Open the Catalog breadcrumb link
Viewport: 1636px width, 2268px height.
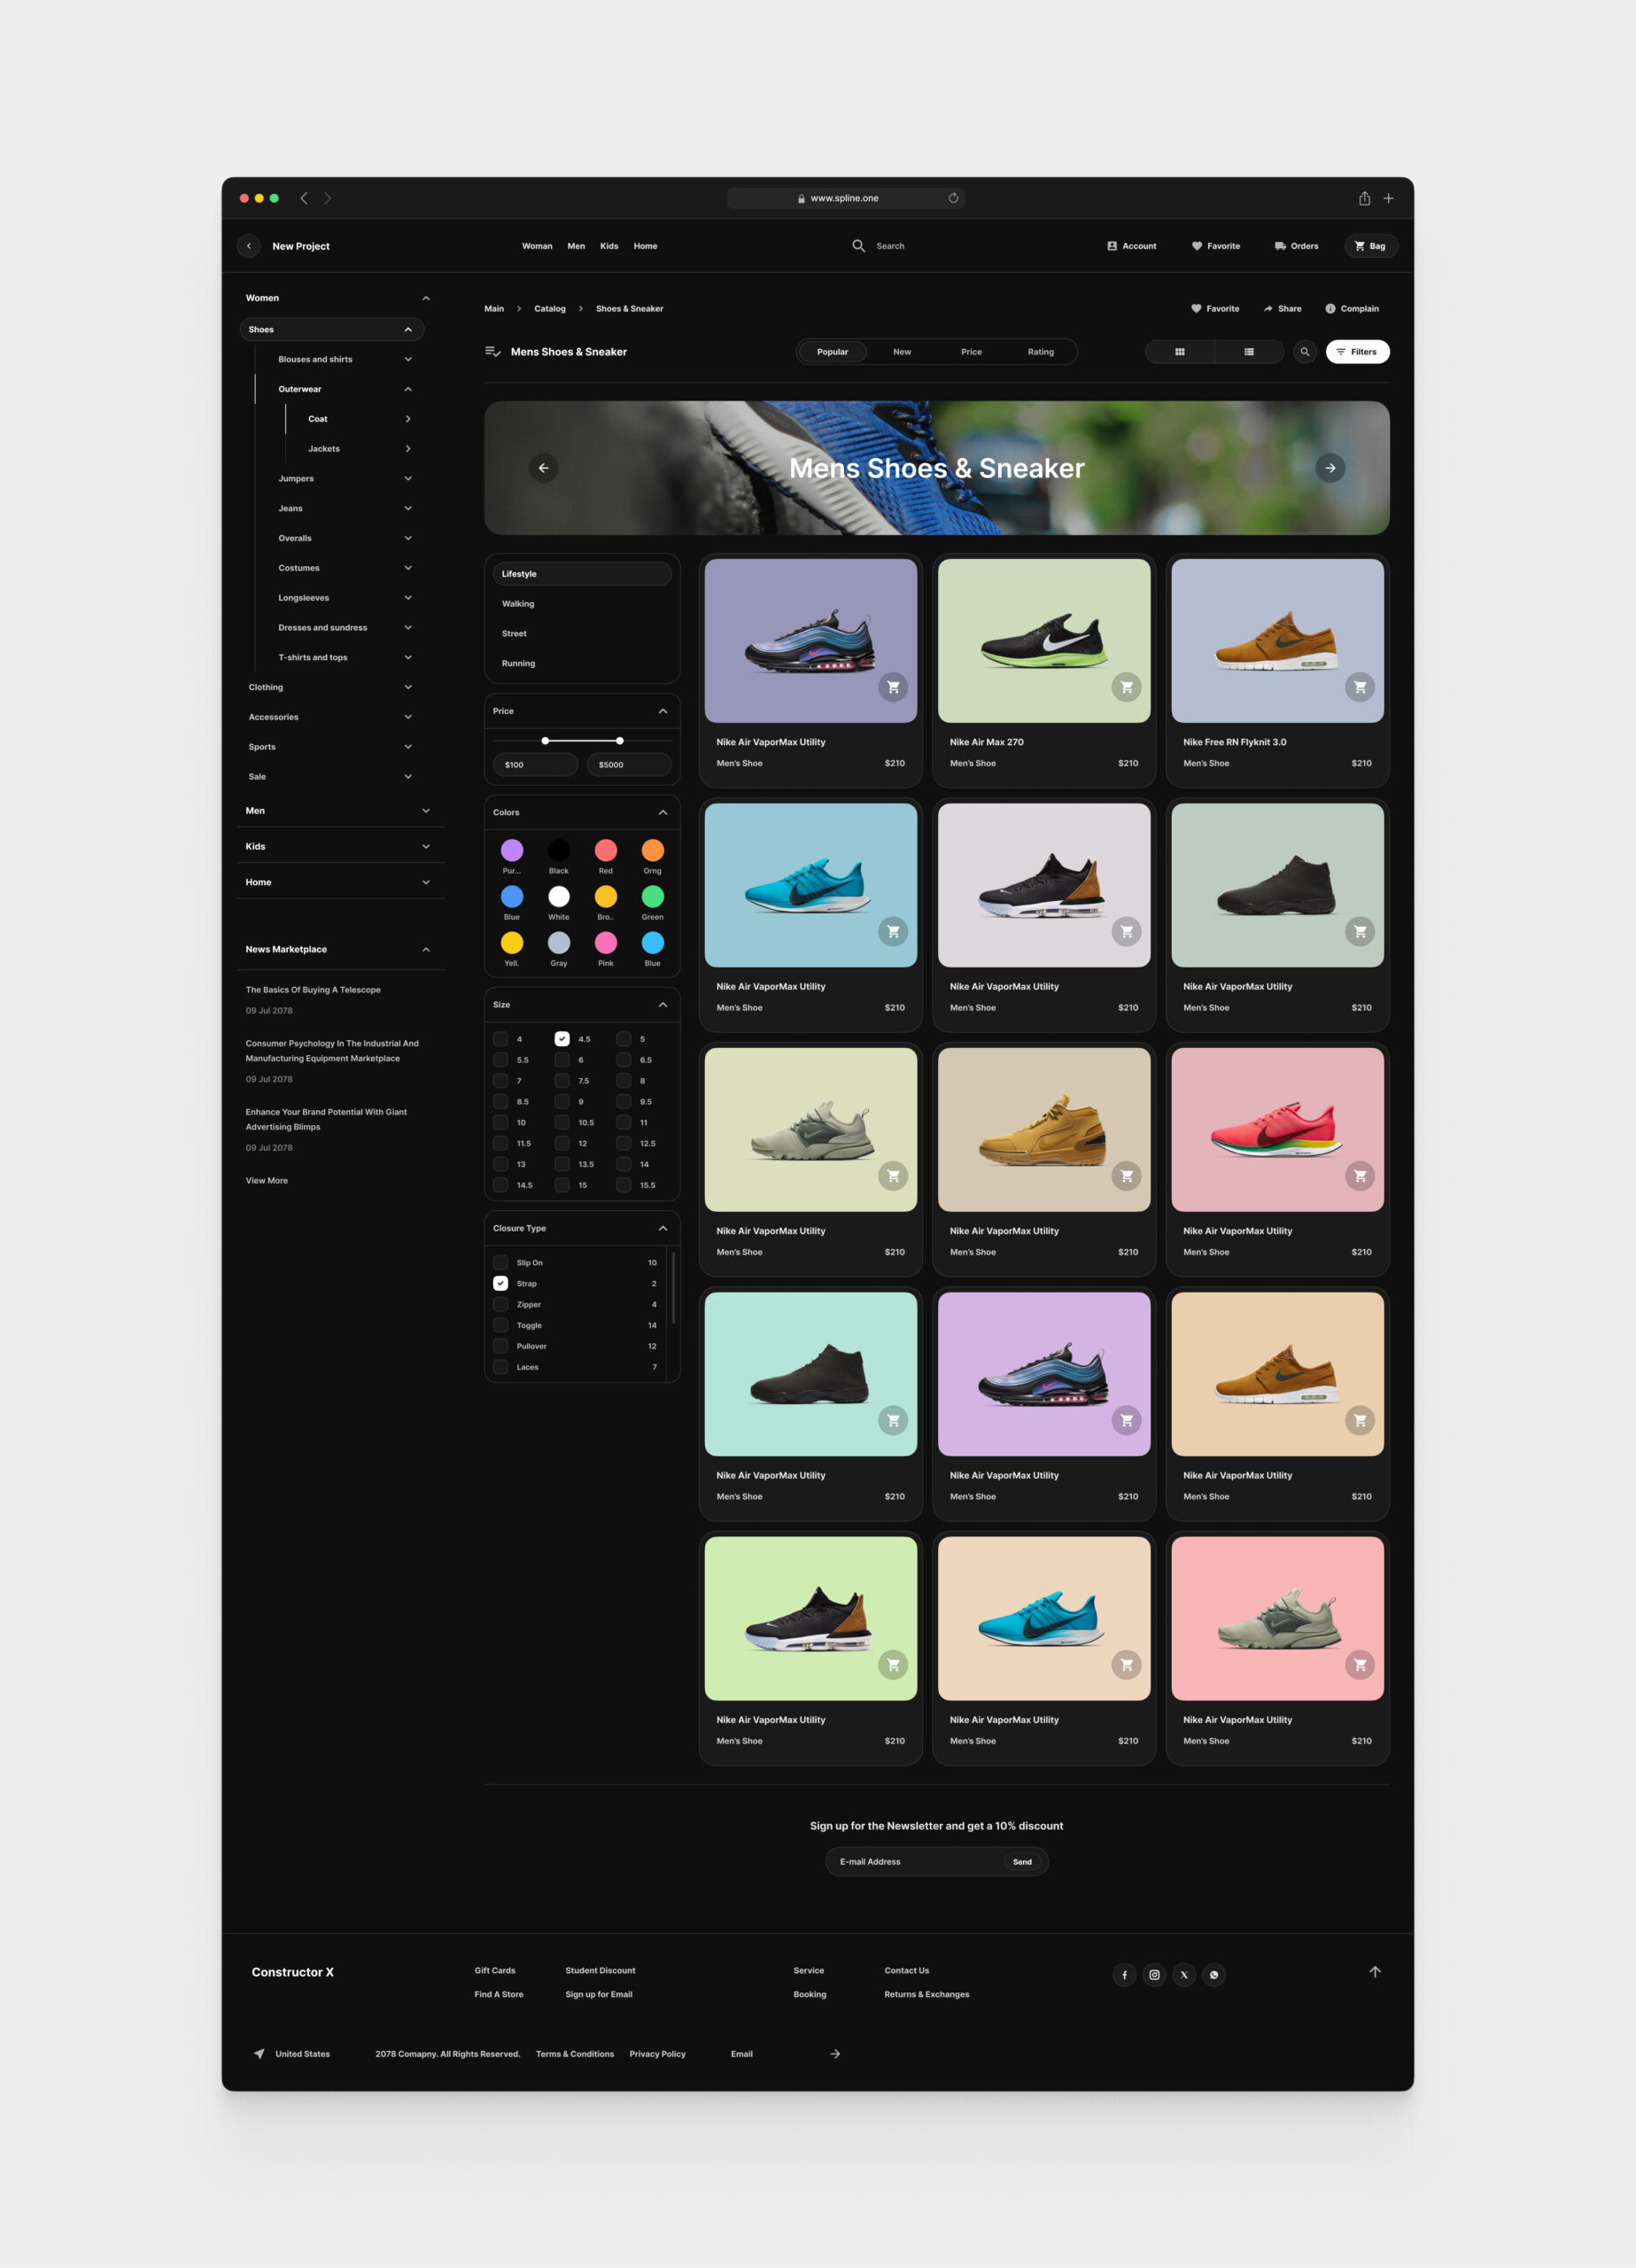549,309
